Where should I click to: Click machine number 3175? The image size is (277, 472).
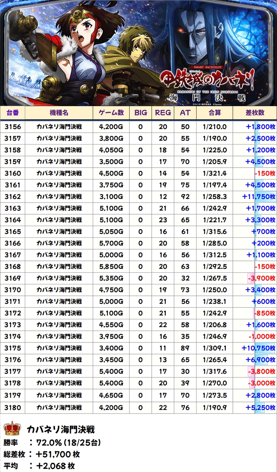click(x=13, y=348)
